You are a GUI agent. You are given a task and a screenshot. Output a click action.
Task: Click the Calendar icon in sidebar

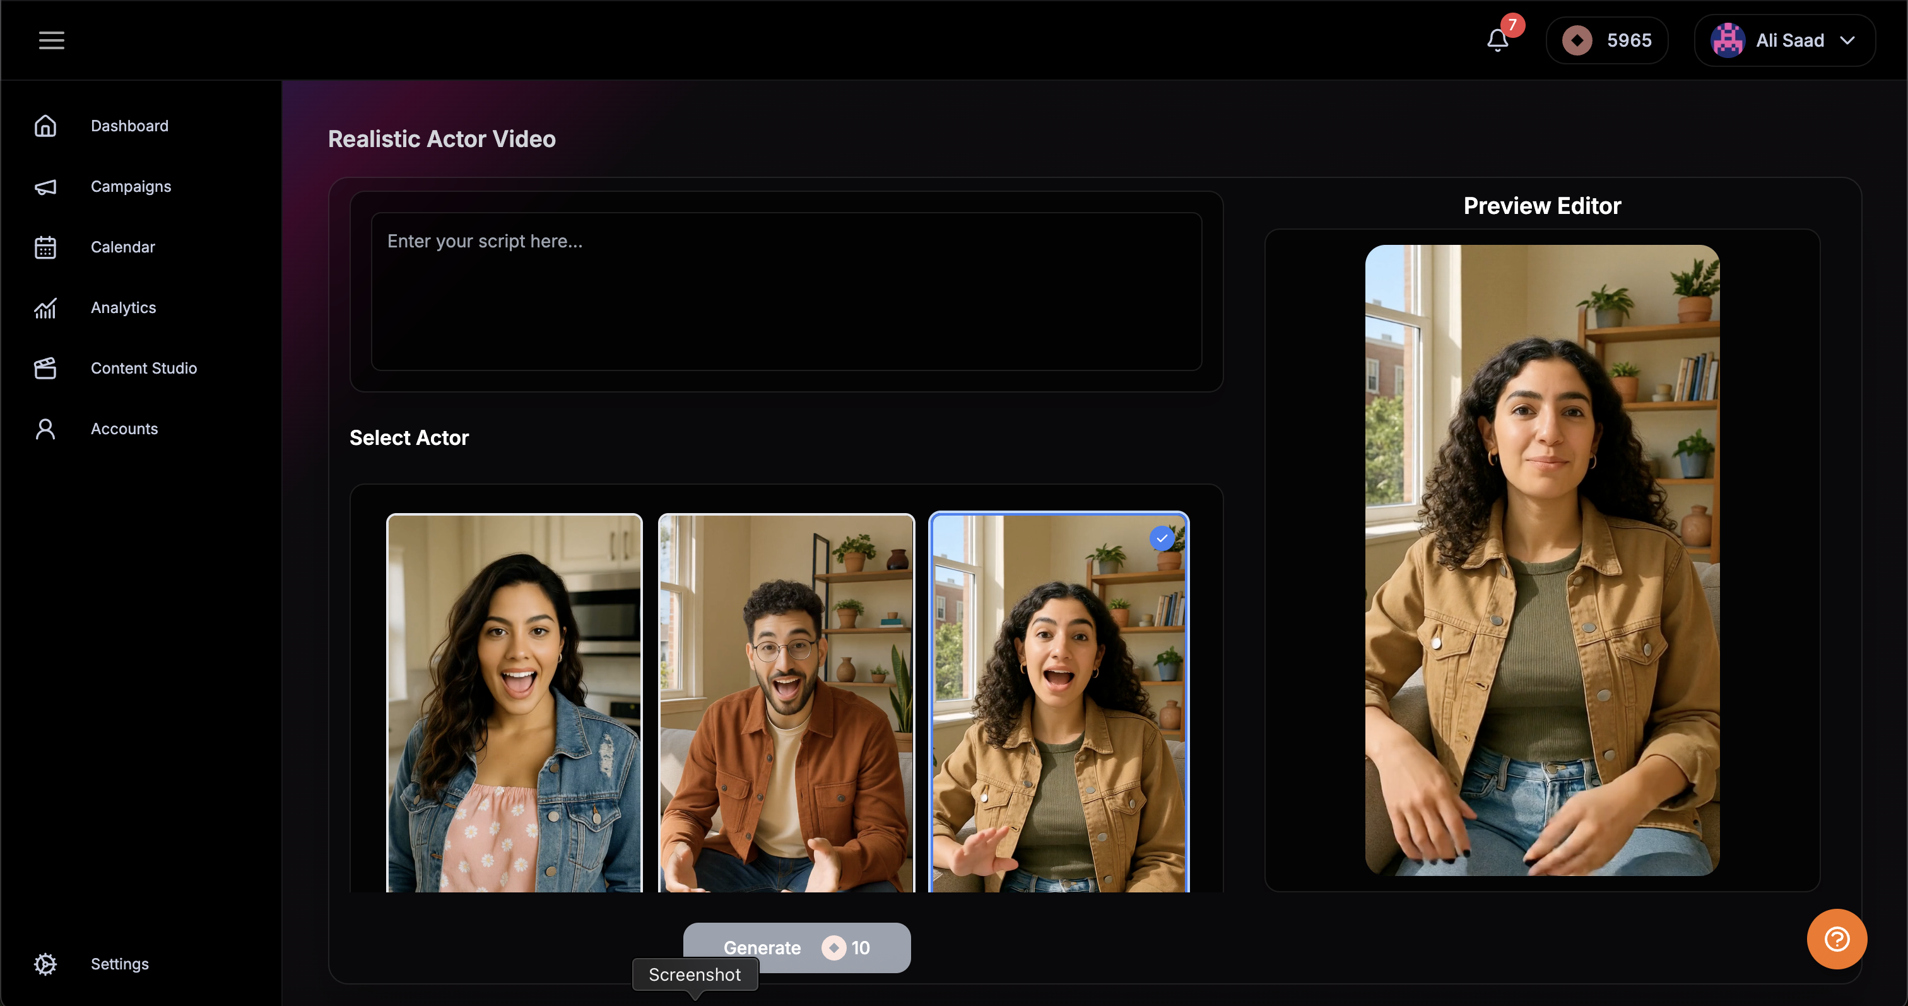click(45, 247)
